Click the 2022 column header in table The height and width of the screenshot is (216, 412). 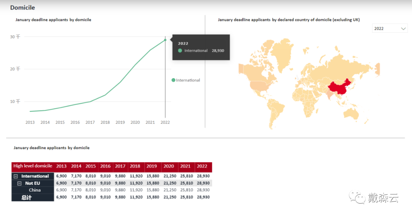click(202, 166)
